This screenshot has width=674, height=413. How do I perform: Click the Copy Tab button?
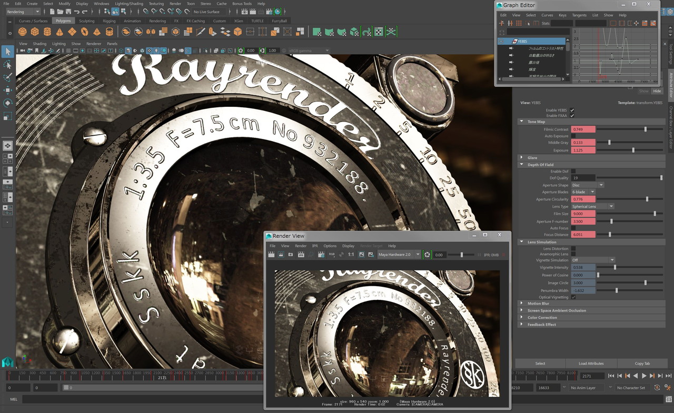642,364
